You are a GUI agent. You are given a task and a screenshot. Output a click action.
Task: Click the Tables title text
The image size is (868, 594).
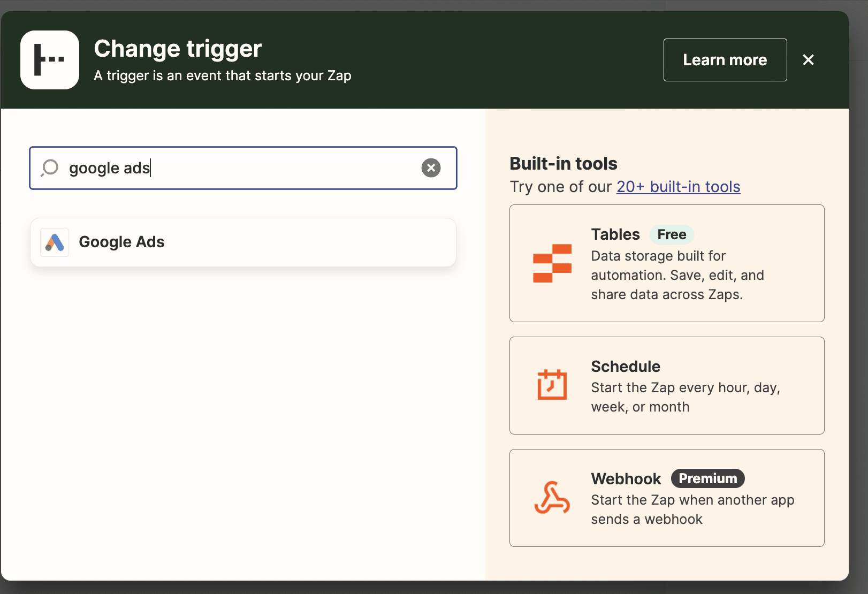point(615,234)
